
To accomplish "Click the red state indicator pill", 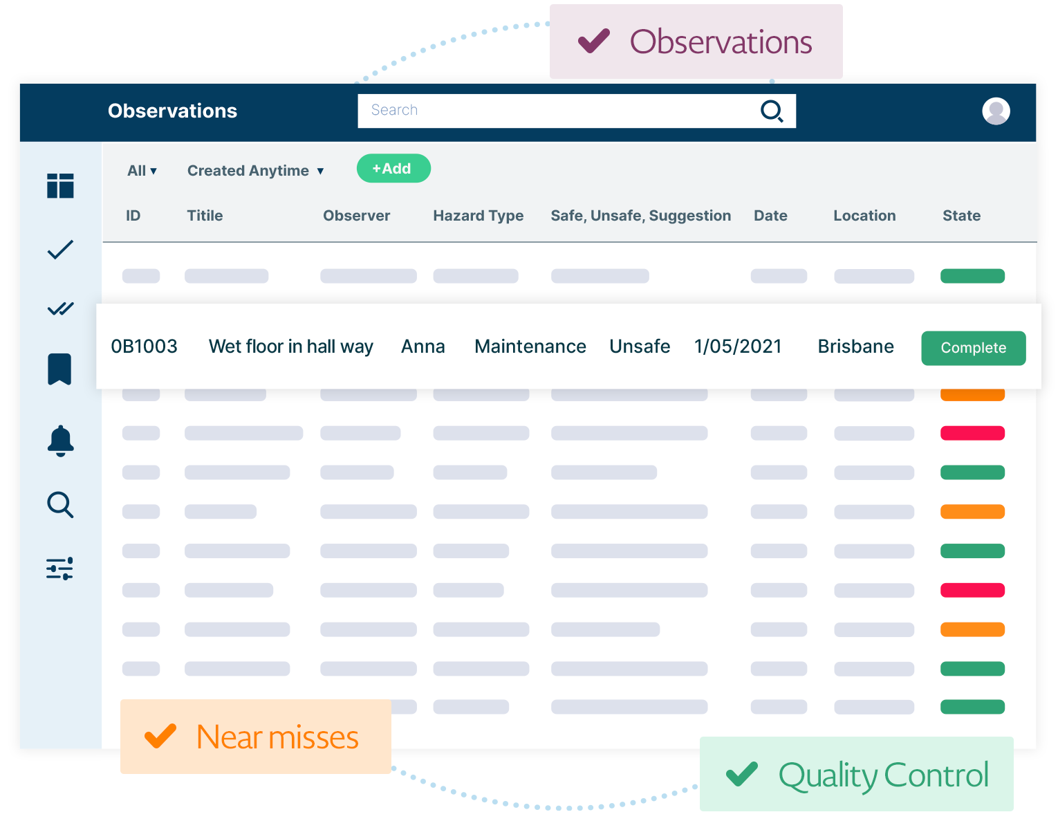I will (972, 433).
